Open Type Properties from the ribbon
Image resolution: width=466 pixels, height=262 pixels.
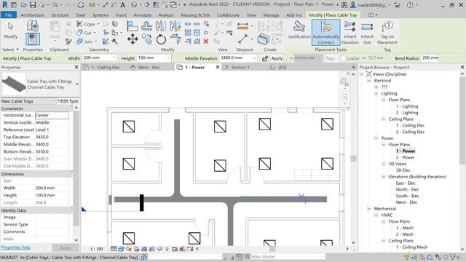[x=32, y=26]
